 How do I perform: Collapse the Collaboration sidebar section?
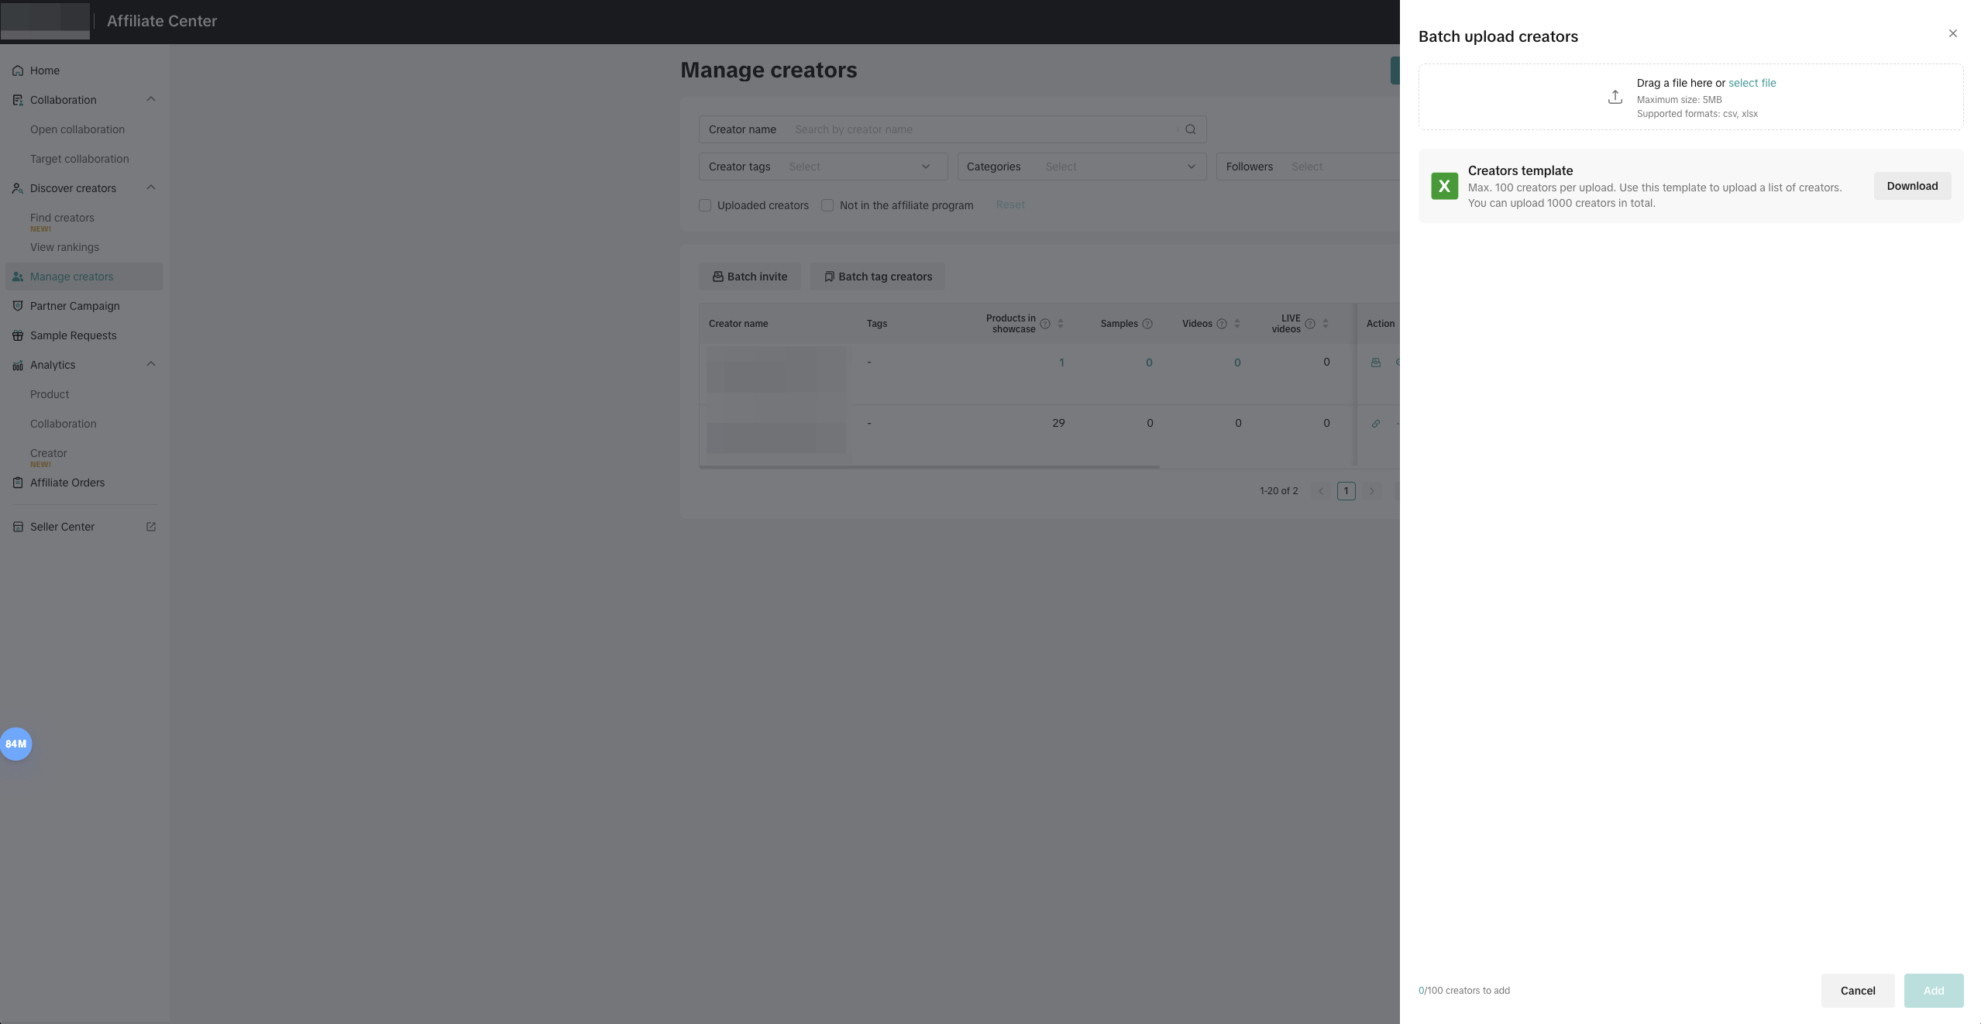click(x=151, y=99)
